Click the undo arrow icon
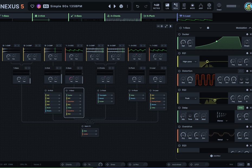 pos(137,6)
